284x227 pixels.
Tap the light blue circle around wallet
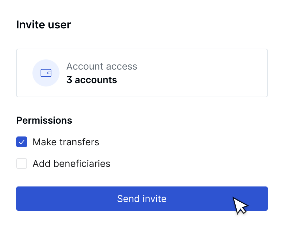coord(46,73)
